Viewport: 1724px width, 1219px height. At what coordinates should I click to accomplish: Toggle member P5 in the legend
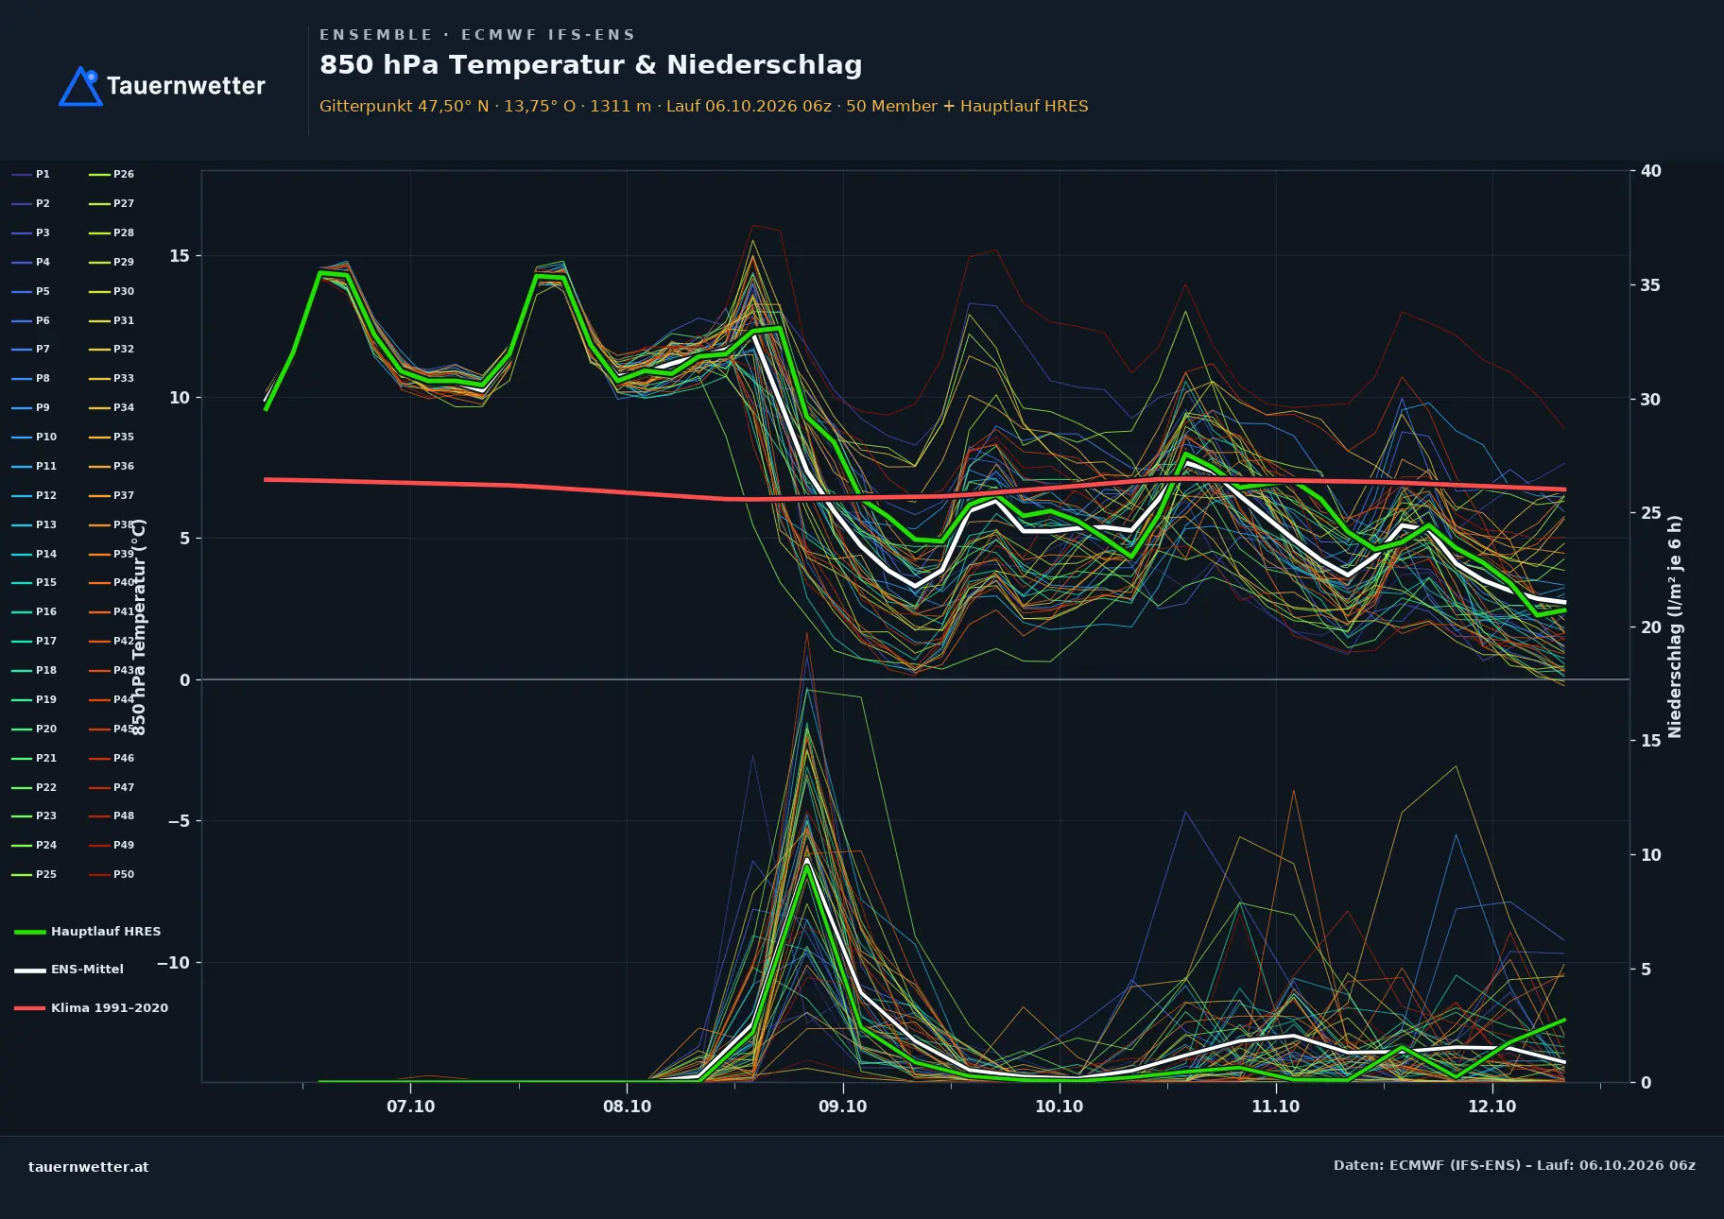coord(31,292)
